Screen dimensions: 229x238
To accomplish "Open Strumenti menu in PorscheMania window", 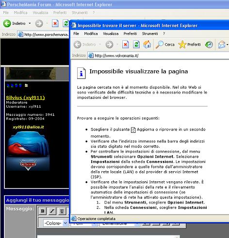I will pos(80,13).
